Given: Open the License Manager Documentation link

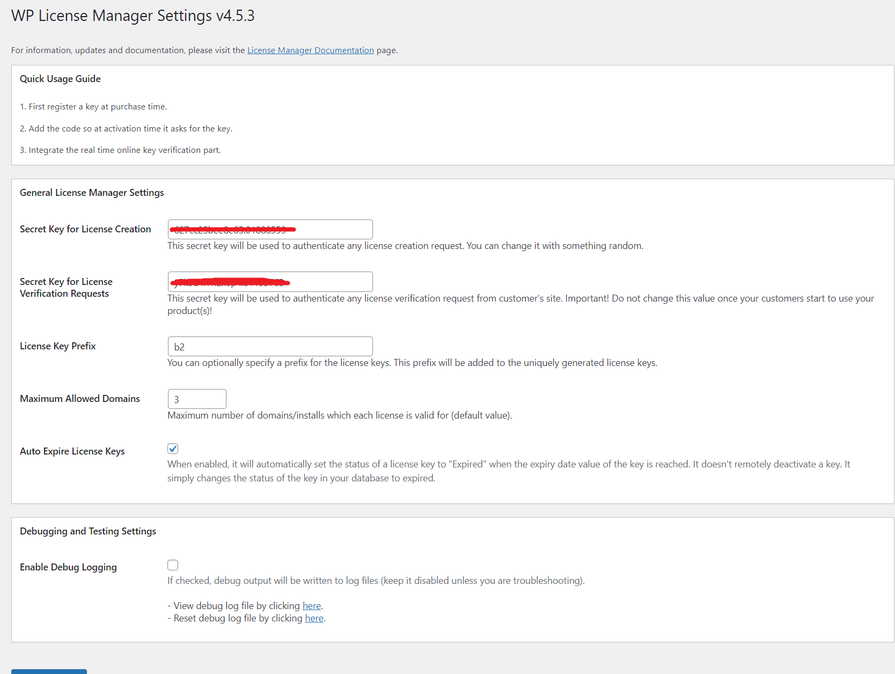Looking at the screenshot, I should pyautogui.click(x=311, y=50).
